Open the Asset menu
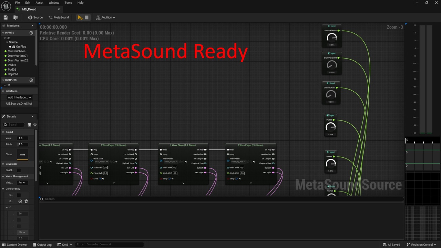Image resolution: width=441 pixels, height=248 pixels. click(x=39, y=2)
